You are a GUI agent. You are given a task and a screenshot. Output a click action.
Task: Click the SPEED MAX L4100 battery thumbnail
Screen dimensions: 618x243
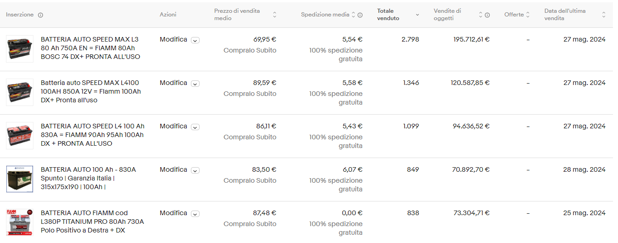pos(20,92)
